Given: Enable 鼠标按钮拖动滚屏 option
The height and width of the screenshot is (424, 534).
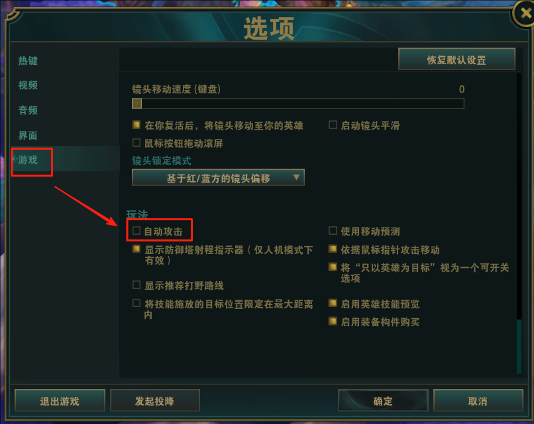Looking at the screenshot, I should pyautogui.click(x=136, y=142).
